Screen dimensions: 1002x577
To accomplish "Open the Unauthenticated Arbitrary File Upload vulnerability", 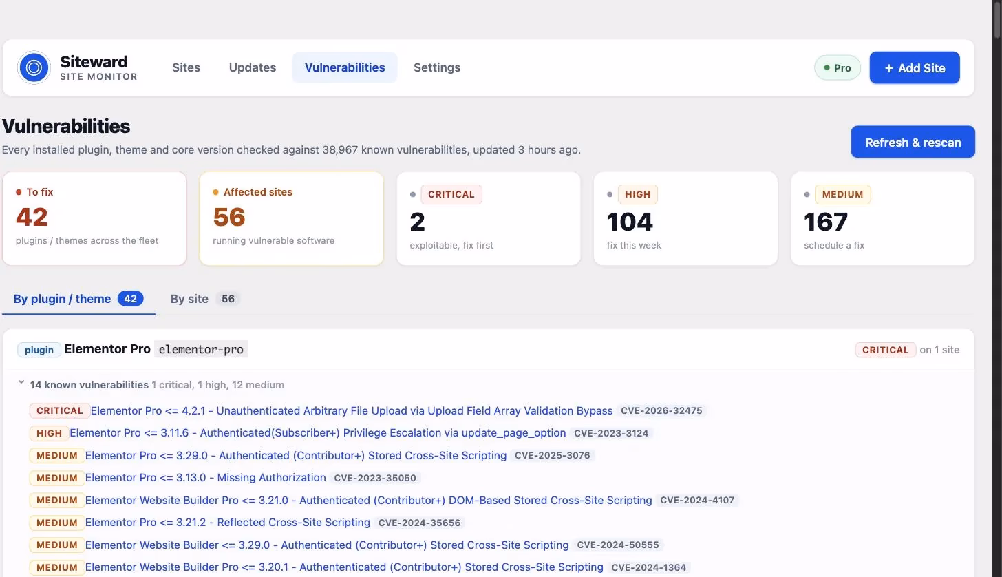I will click(352, 410).
